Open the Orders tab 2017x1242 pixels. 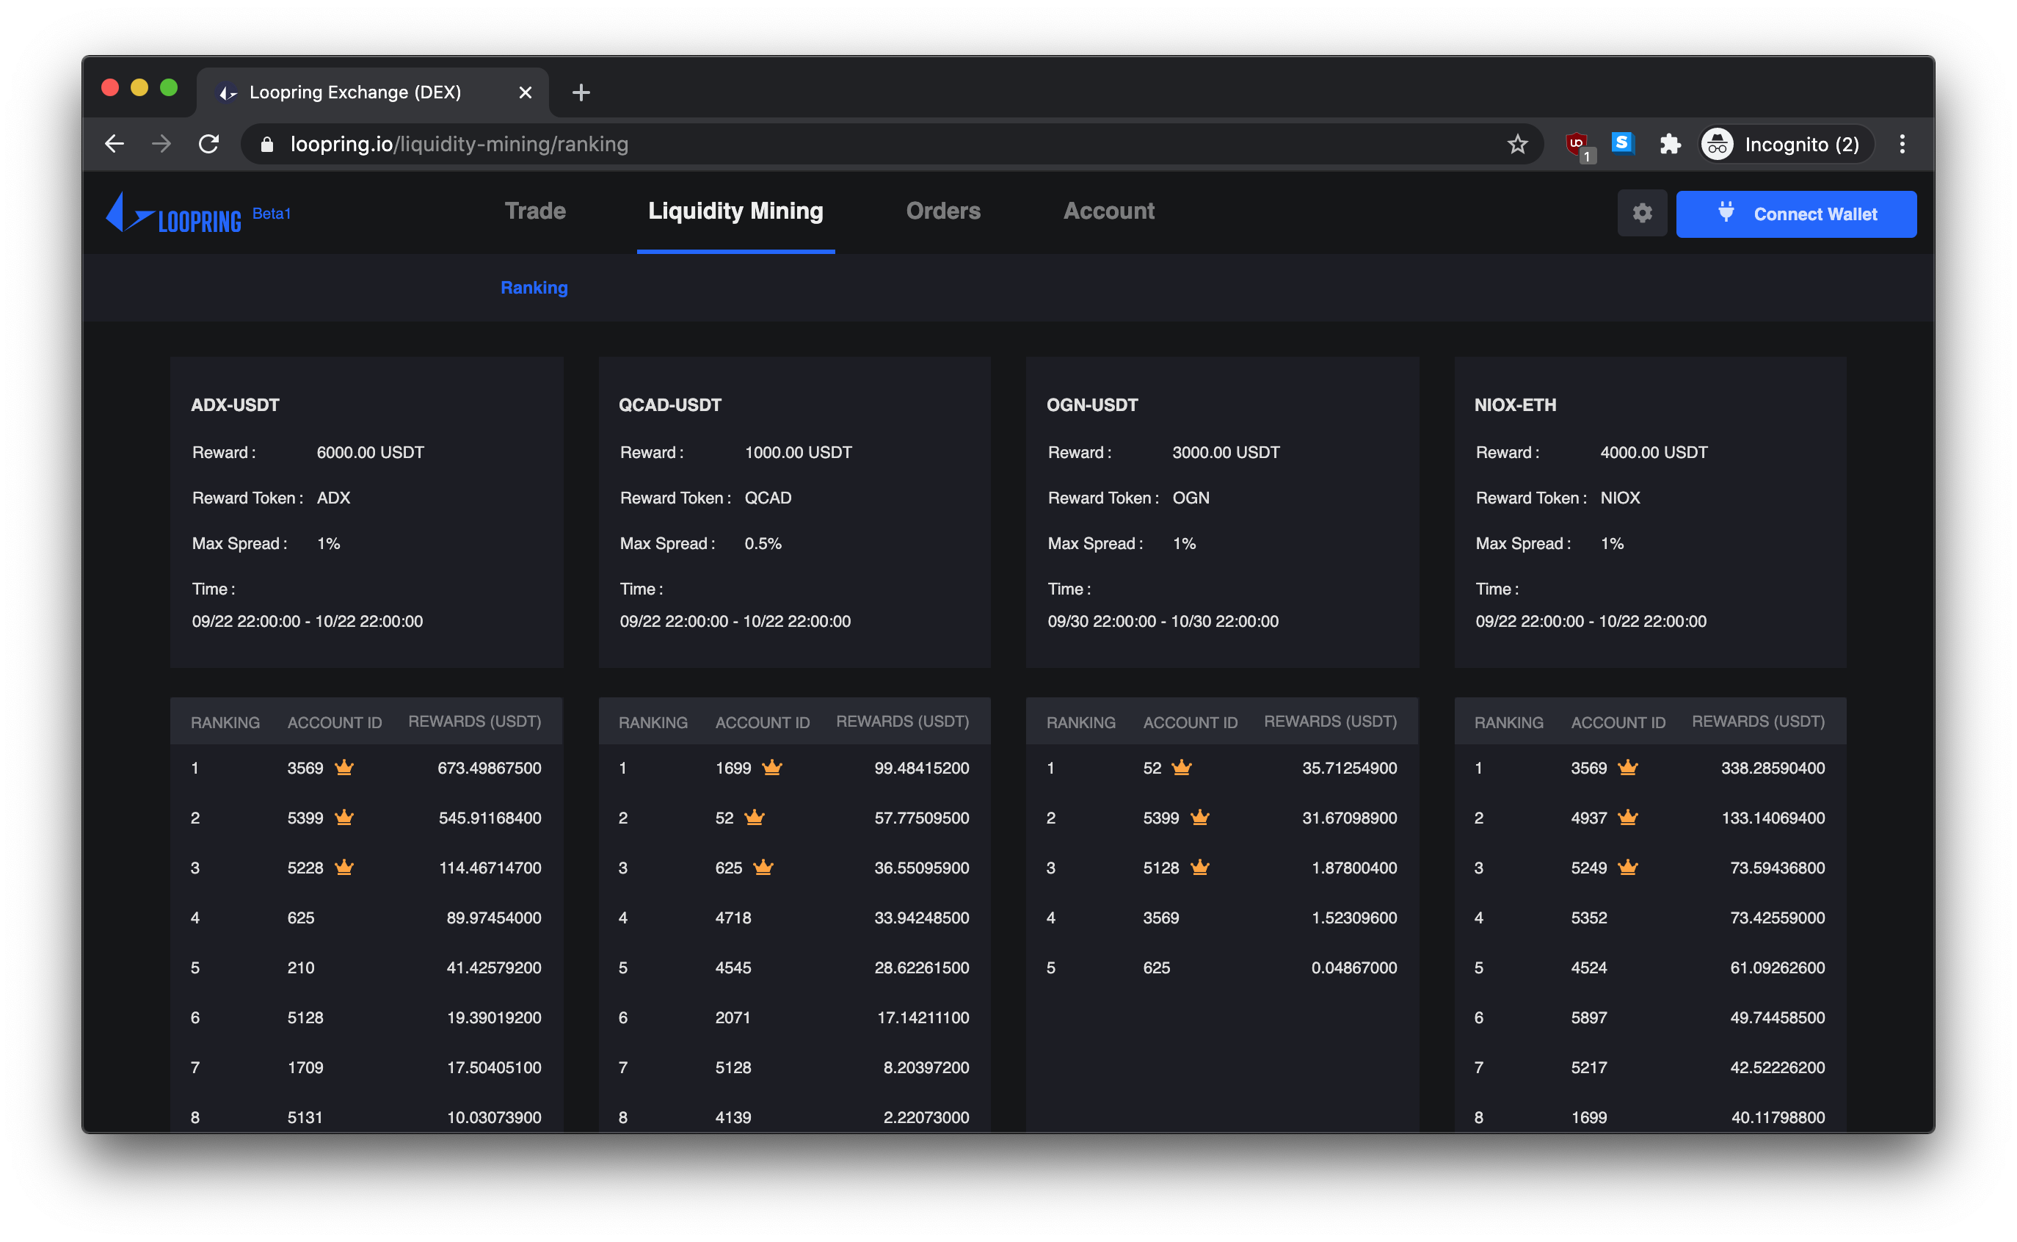[x=942, y=211]
